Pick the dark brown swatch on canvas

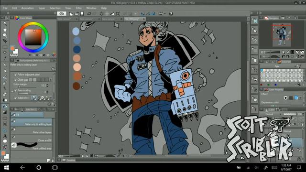pos(76,86)
